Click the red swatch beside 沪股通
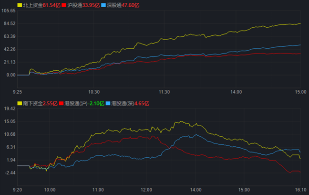309x195 pixels. [64, 5]
